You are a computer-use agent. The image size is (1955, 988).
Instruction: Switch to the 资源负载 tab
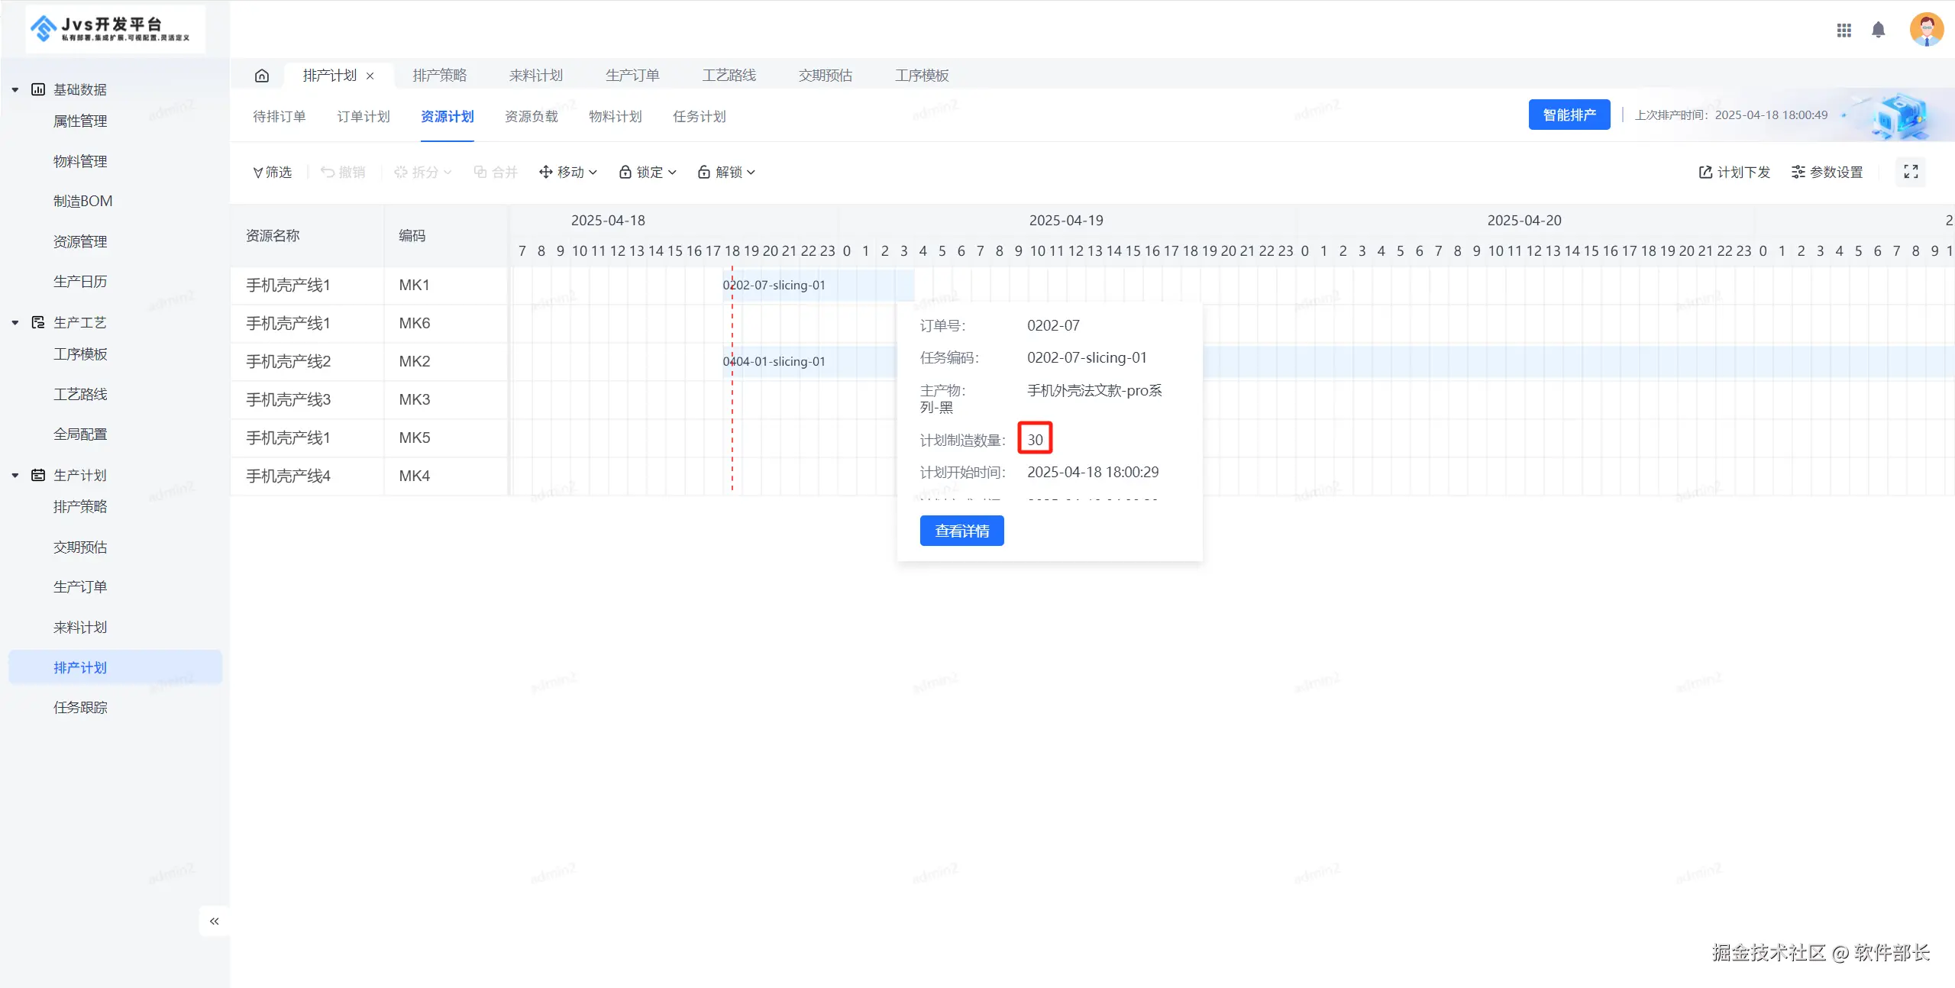[532, 117]
